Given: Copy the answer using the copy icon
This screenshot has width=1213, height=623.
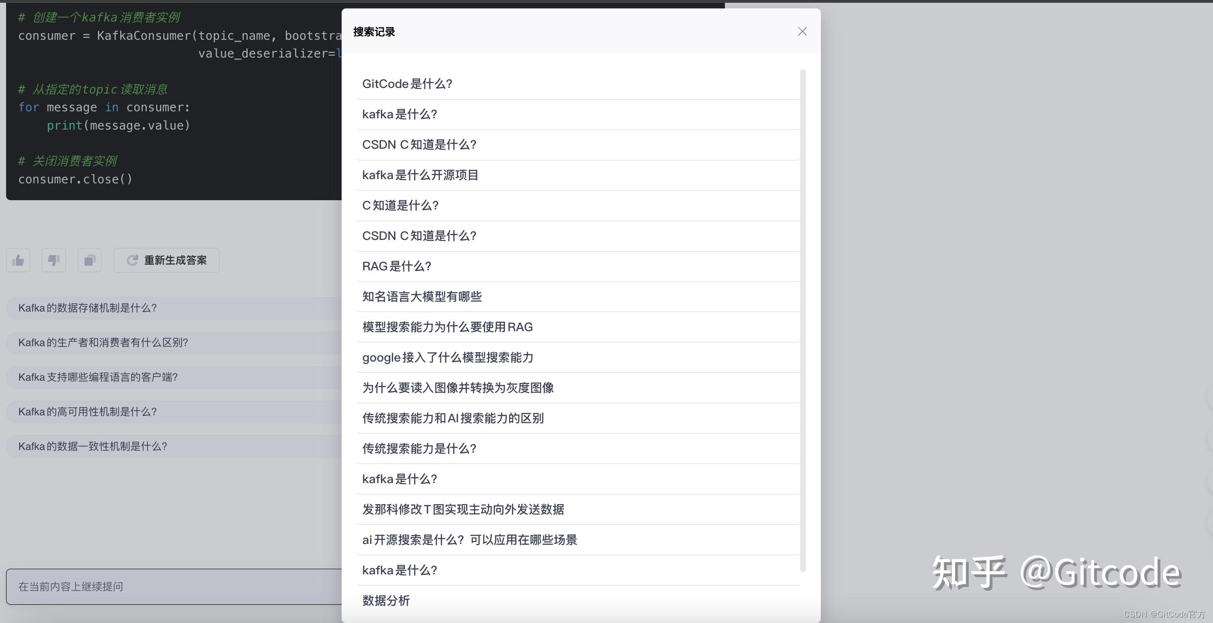Looking at the screenshot, I should click(x=89, y=260).
